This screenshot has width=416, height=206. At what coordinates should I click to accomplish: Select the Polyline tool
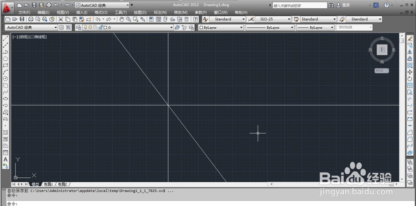(5, 52)
